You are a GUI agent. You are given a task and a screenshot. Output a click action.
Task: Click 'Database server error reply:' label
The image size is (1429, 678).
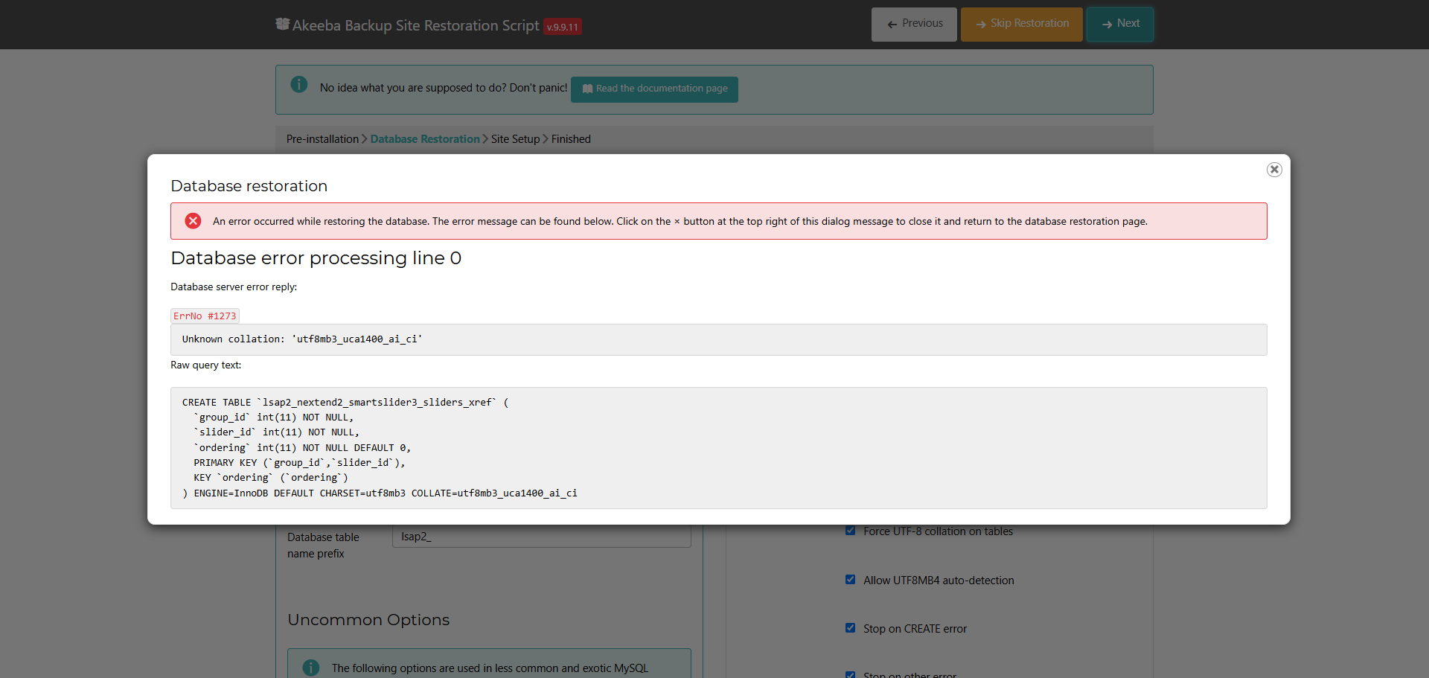point(234,287)
